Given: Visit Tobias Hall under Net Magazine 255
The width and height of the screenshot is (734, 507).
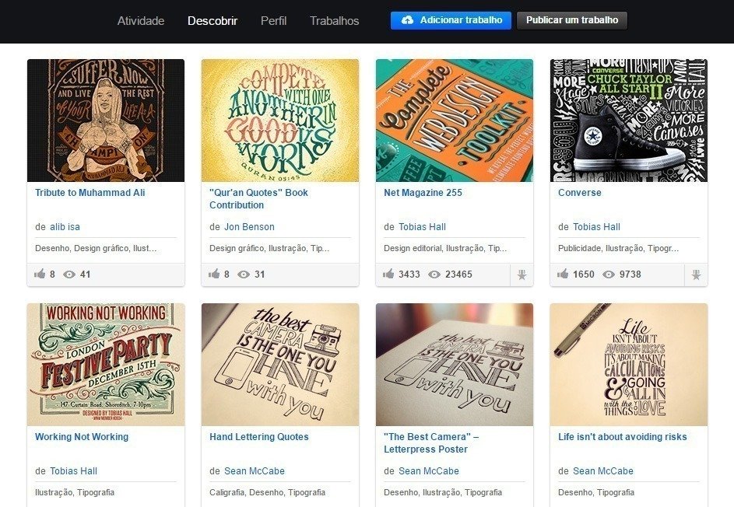Looking at the screenshot, I should (x=422, y=227).
